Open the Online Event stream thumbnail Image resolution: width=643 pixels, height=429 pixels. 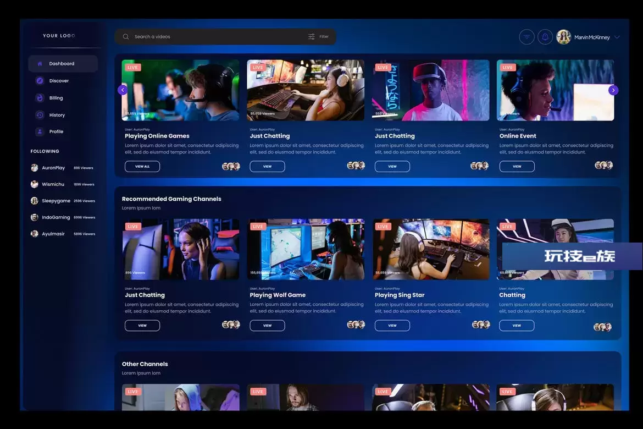coord(555,90)
